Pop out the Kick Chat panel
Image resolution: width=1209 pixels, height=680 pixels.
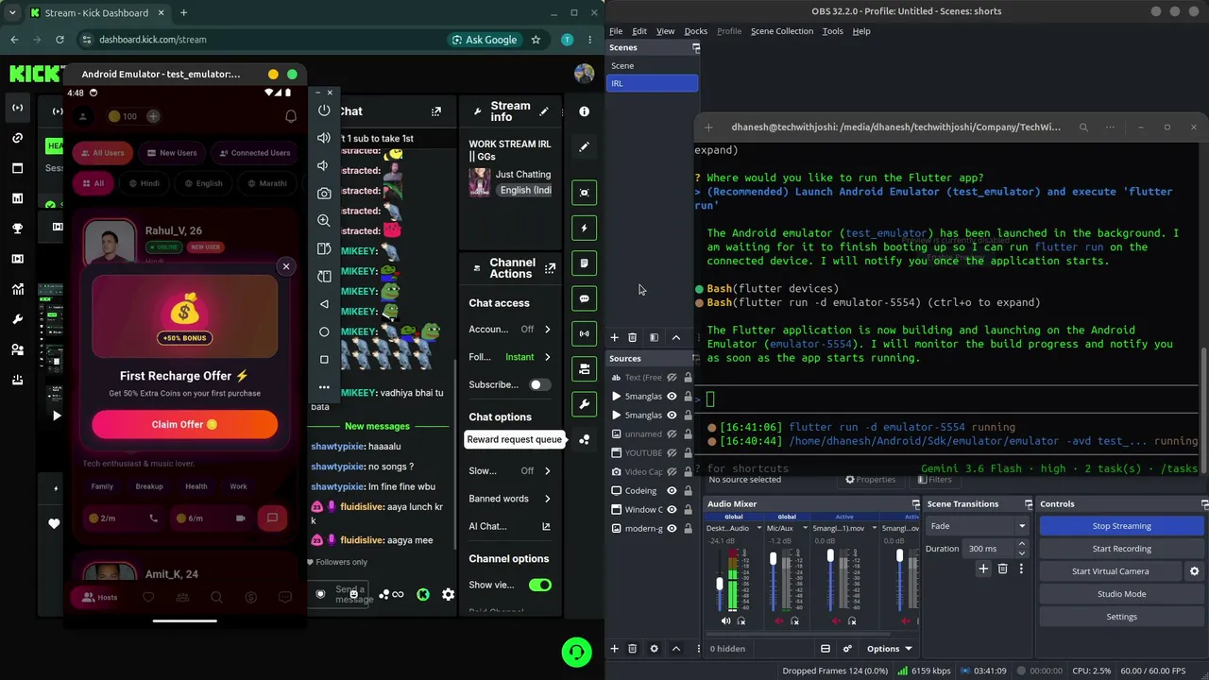(435, 111)
